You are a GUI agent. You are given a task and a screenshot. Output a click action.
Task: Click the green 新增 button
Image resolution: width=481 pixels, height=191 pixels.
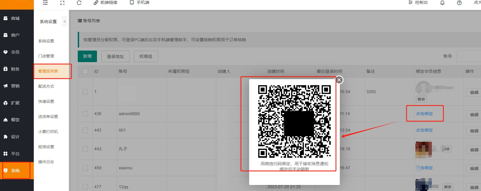[x=87, y=56]
